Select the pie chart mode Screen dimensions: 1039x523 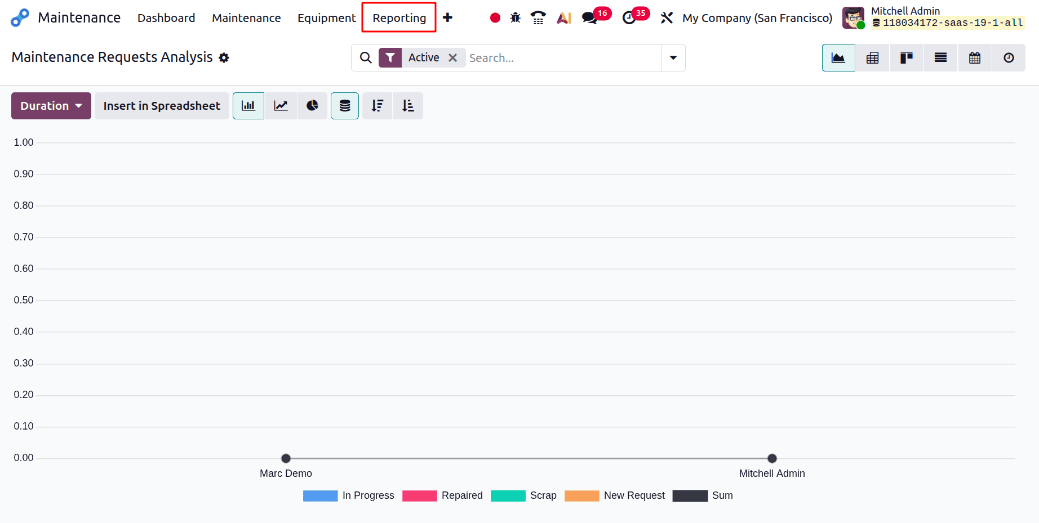pos(312,106)
